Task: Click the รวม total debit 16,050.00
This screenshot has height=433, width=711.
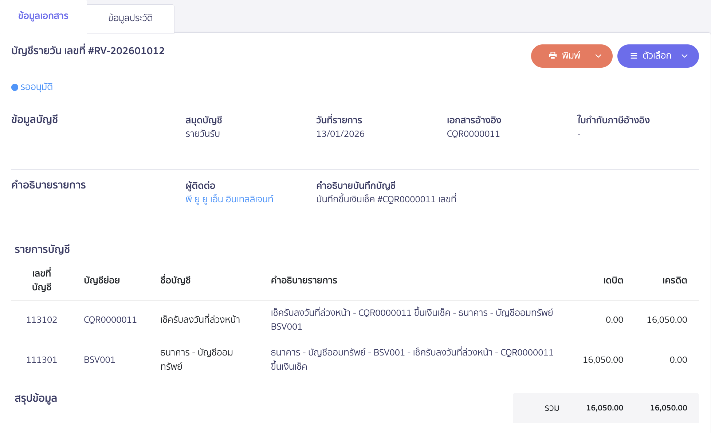Action: click(604, 408)
